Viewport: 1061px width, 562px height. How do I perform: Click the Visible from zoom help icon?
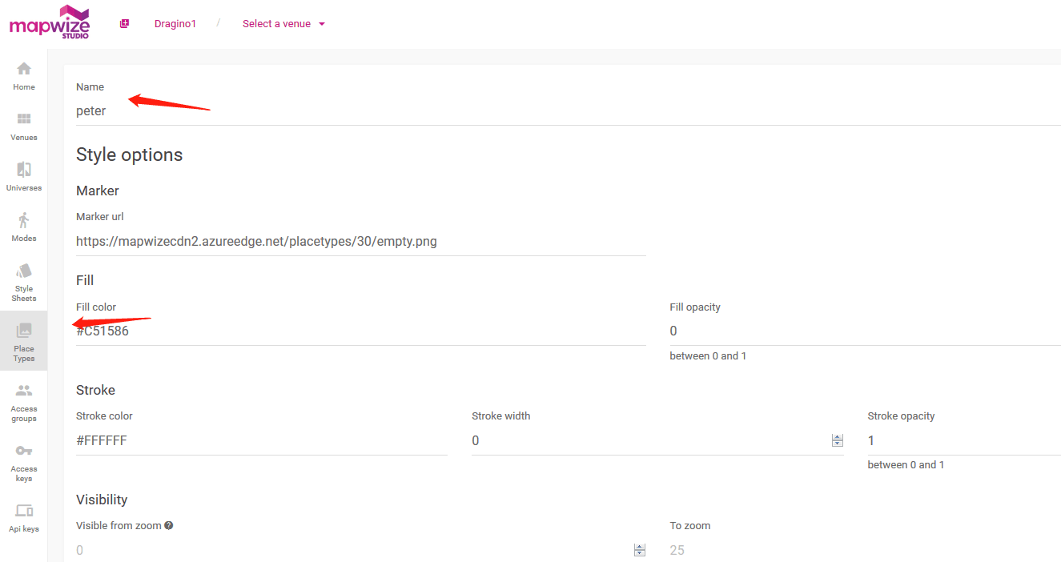[x=169, y=526]
